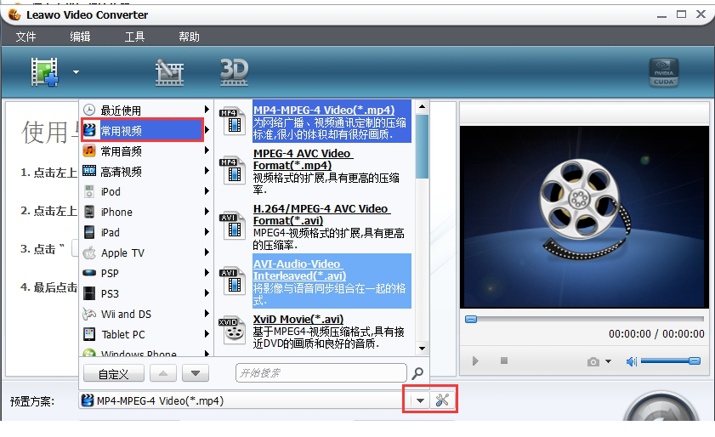Image resolution: width=715 pixels, height=437 pixels.
Task: Click the AVI icon of H.264 format
Action: tap(233, 227)
